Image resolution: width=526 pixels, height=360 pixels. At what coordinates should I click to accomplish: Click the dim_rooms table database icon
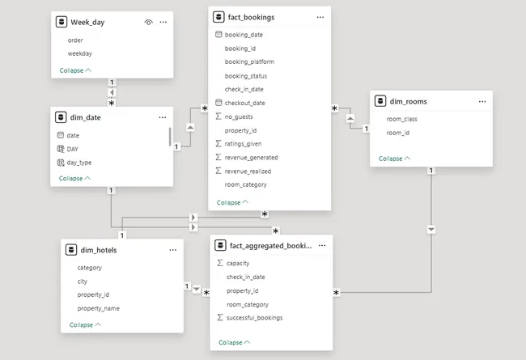pos(380,101)
